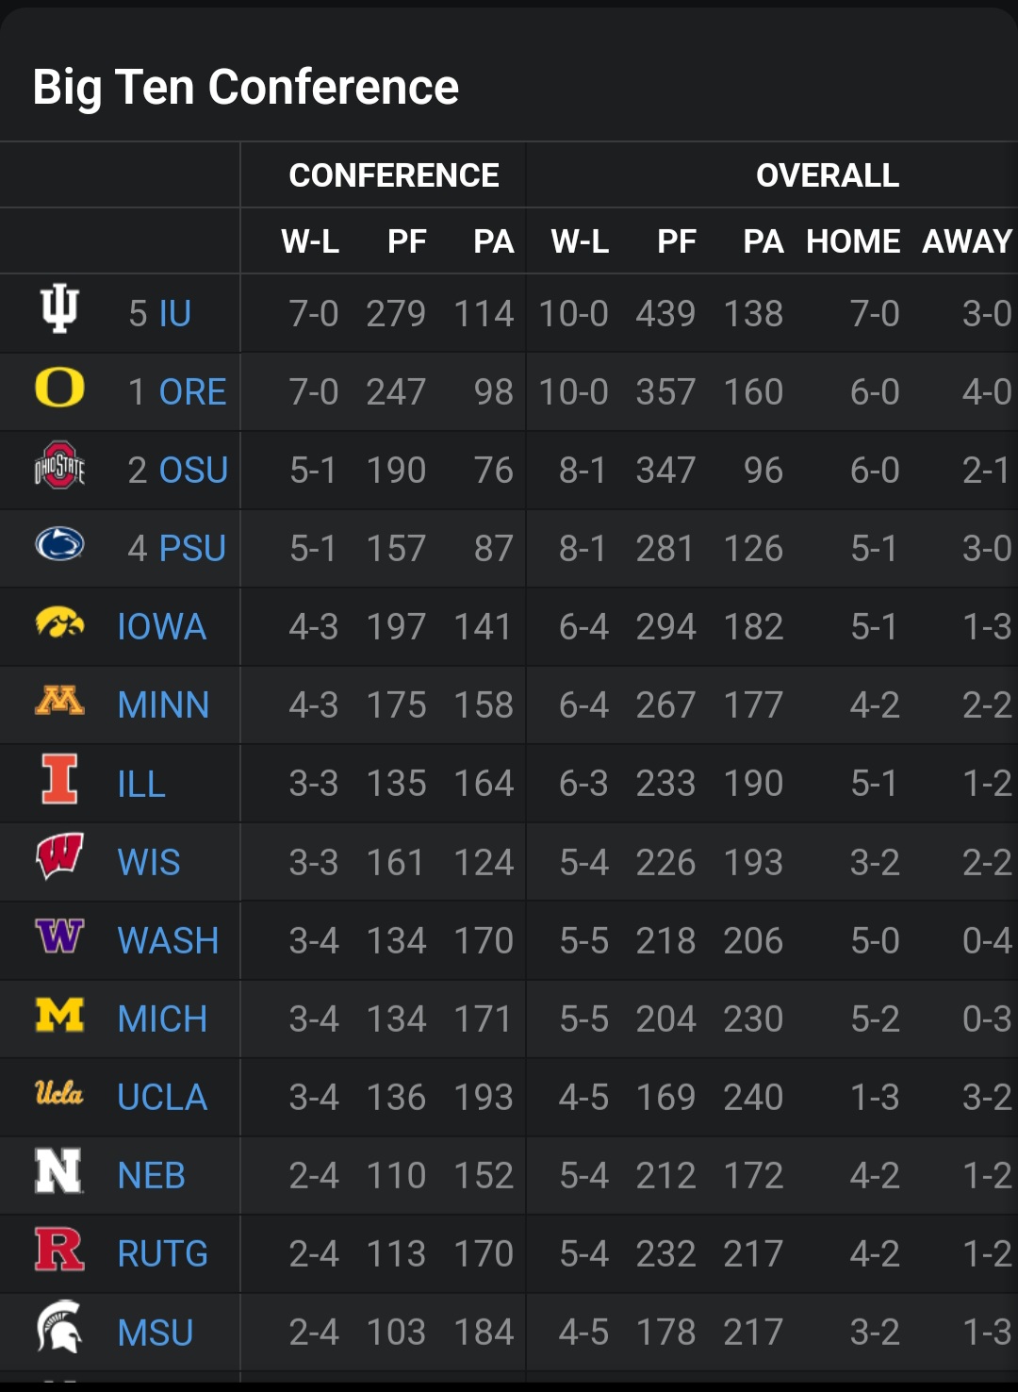Open the RUTG team link
This screenshot has height=1392, width=1018.
click(162, 1254)
